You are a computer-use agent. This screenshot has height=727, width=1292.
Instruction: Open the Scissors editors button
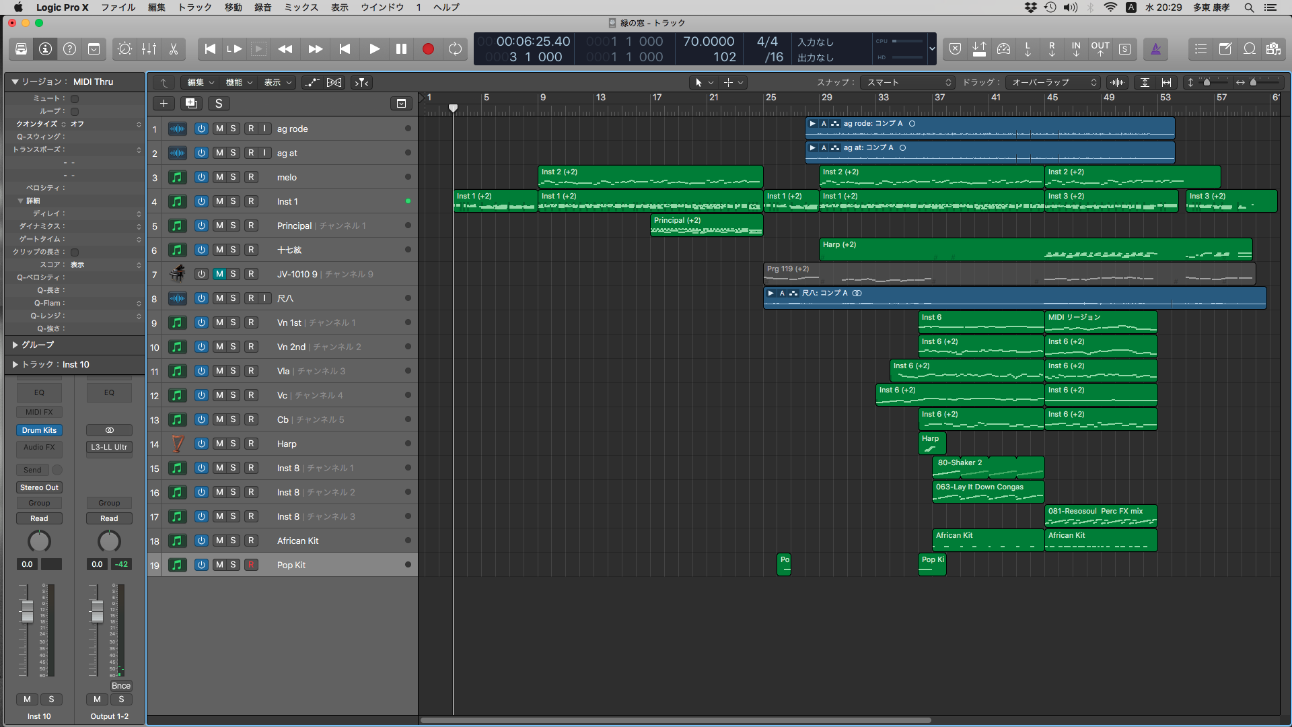click(x=174, y=49)
